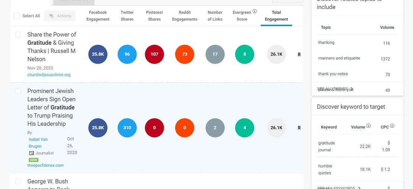Click the 25.8K Facebook circle, first article
This screenshot has width=413, height=189.
point(98,54)
